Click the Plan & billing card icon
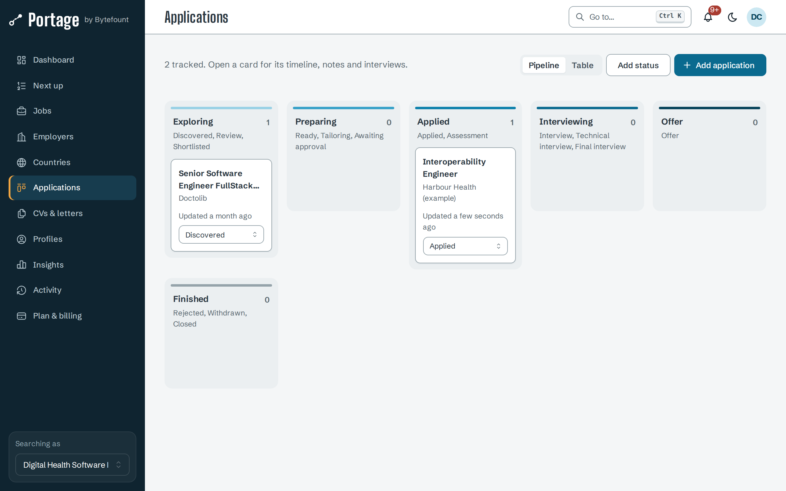786x491 pixels. tap(21, 316)
